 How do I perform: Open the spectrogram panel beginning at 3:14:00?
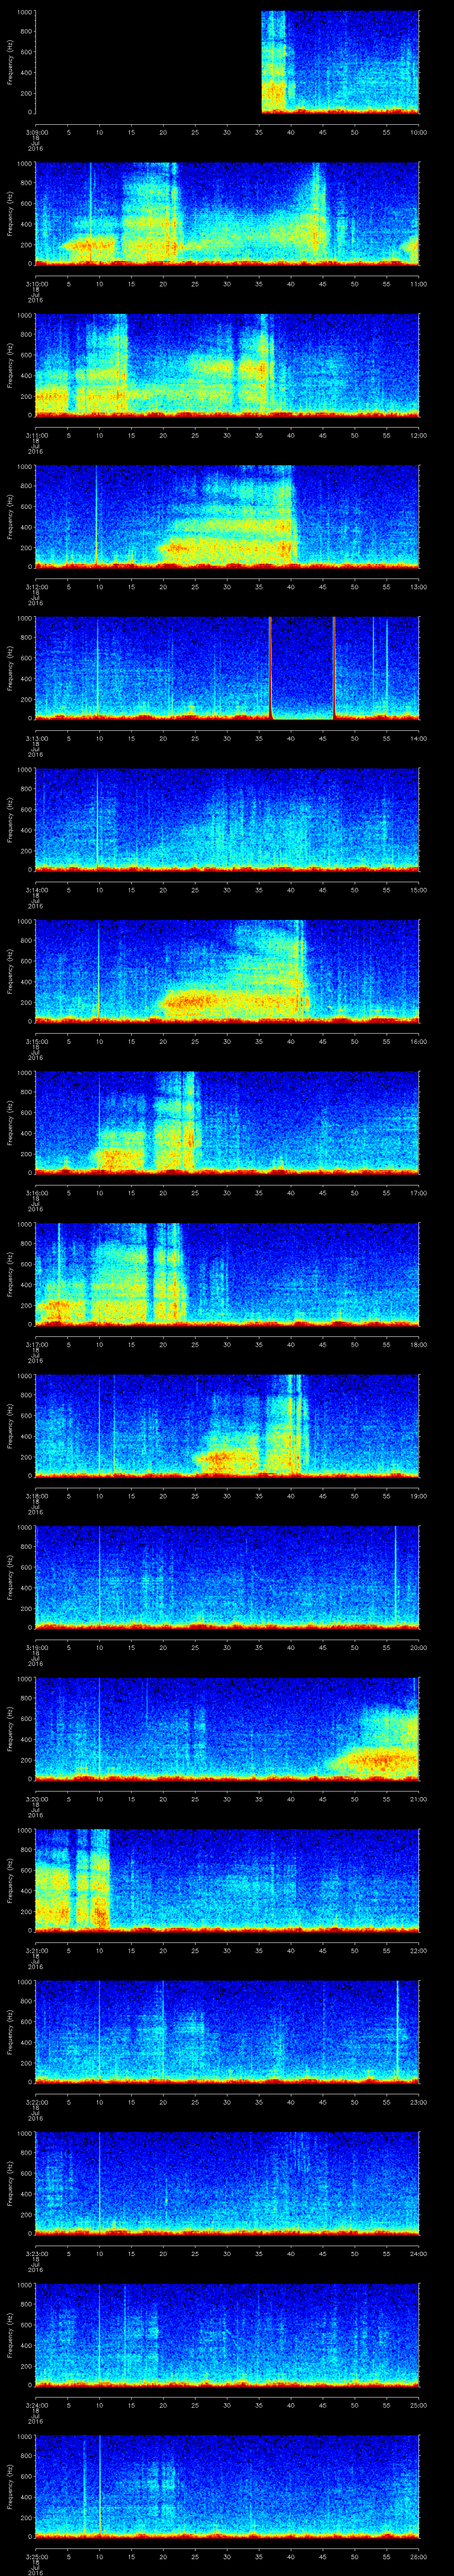pyautogui.click(x=227, y=819)
